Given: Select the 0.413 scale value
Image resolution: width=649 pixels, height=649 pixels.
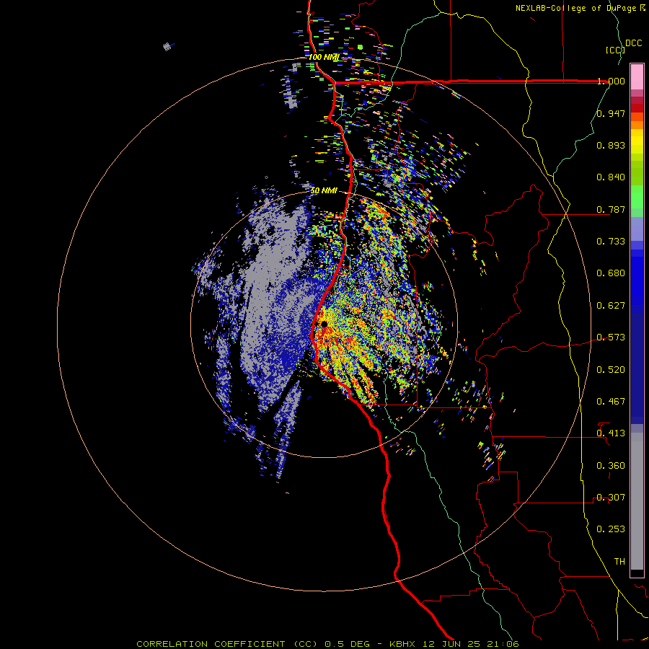Looking at the screenshot, I should 611,433.
